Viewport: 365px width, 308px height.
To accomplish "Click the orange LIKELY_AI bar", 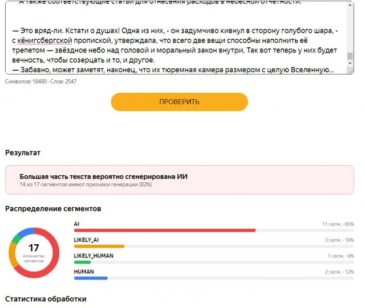I will (x=99, y=247).
